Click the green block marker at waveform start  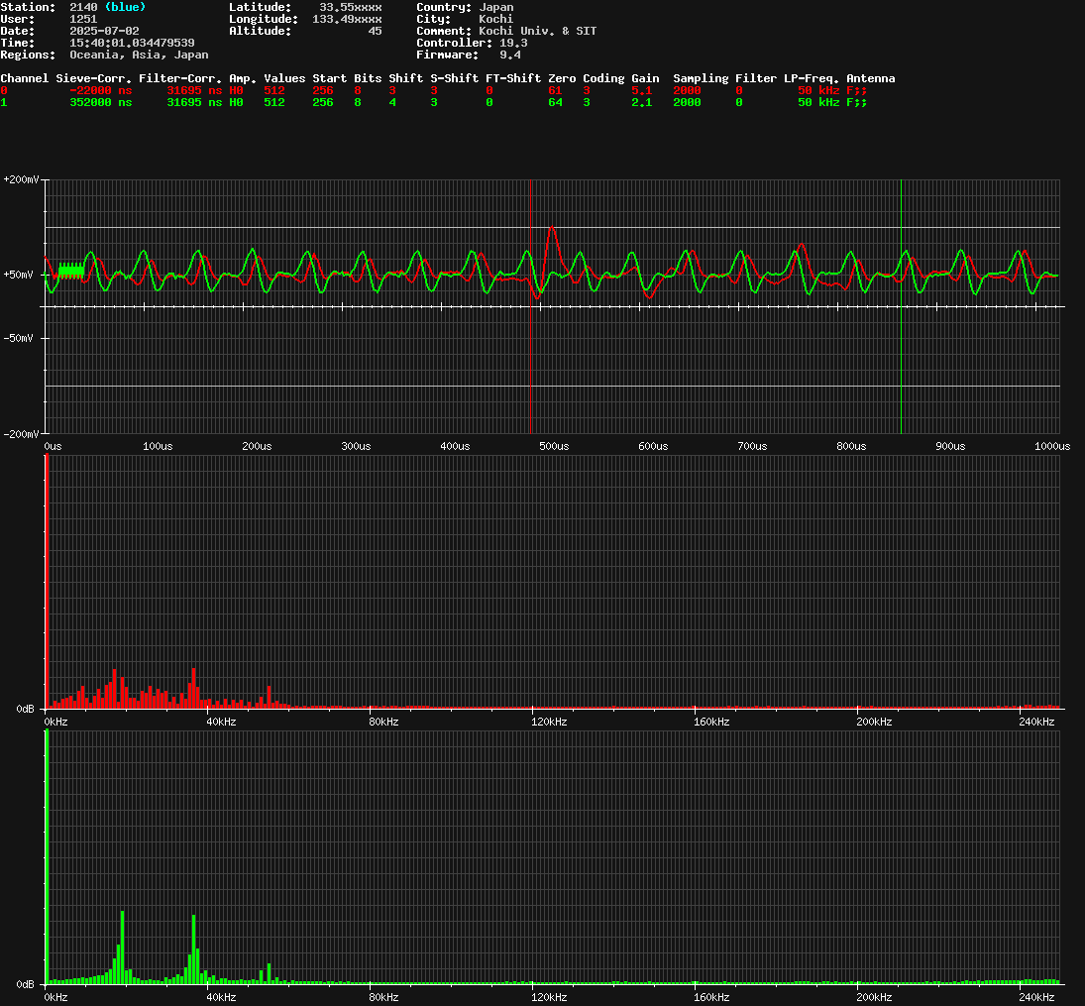71,271
